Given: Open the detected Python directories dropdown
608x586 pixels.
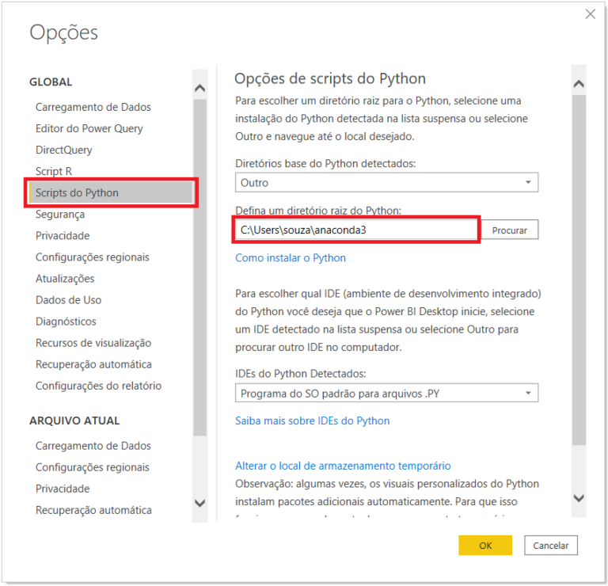Looking at the screenshot, I should (386, 182).
